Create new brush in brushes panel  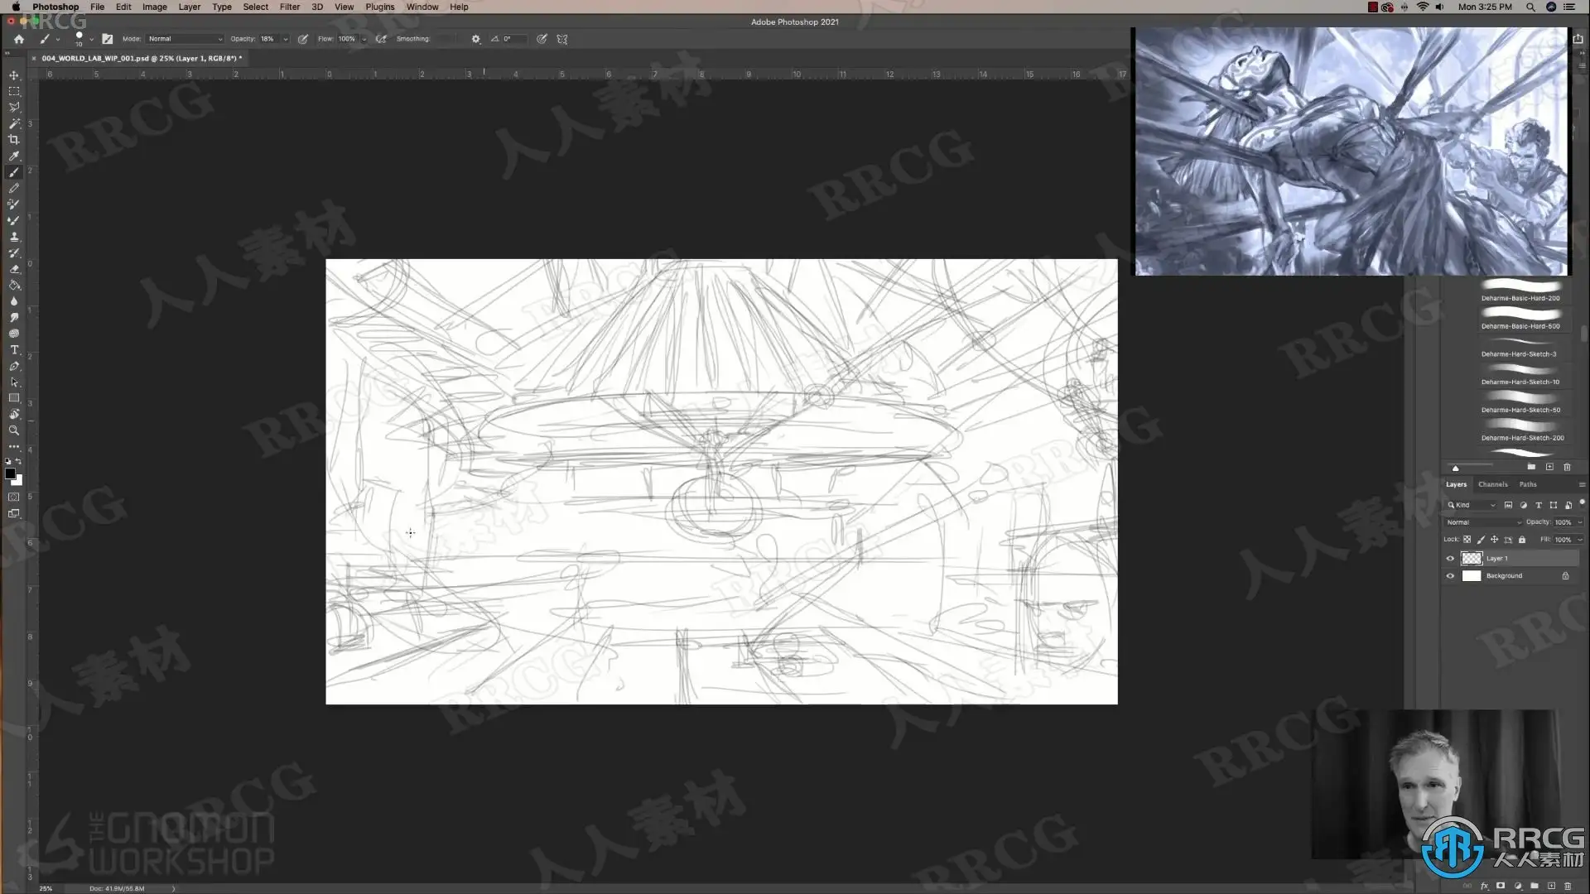[1549, 467]
